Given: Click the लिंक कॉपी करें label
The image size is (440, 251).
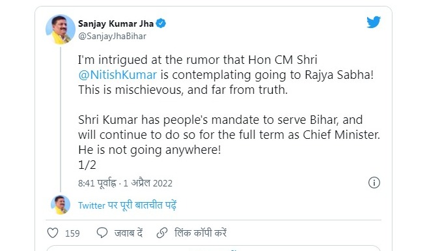Looking at the screenshot, I should click(x=200, y=233).
